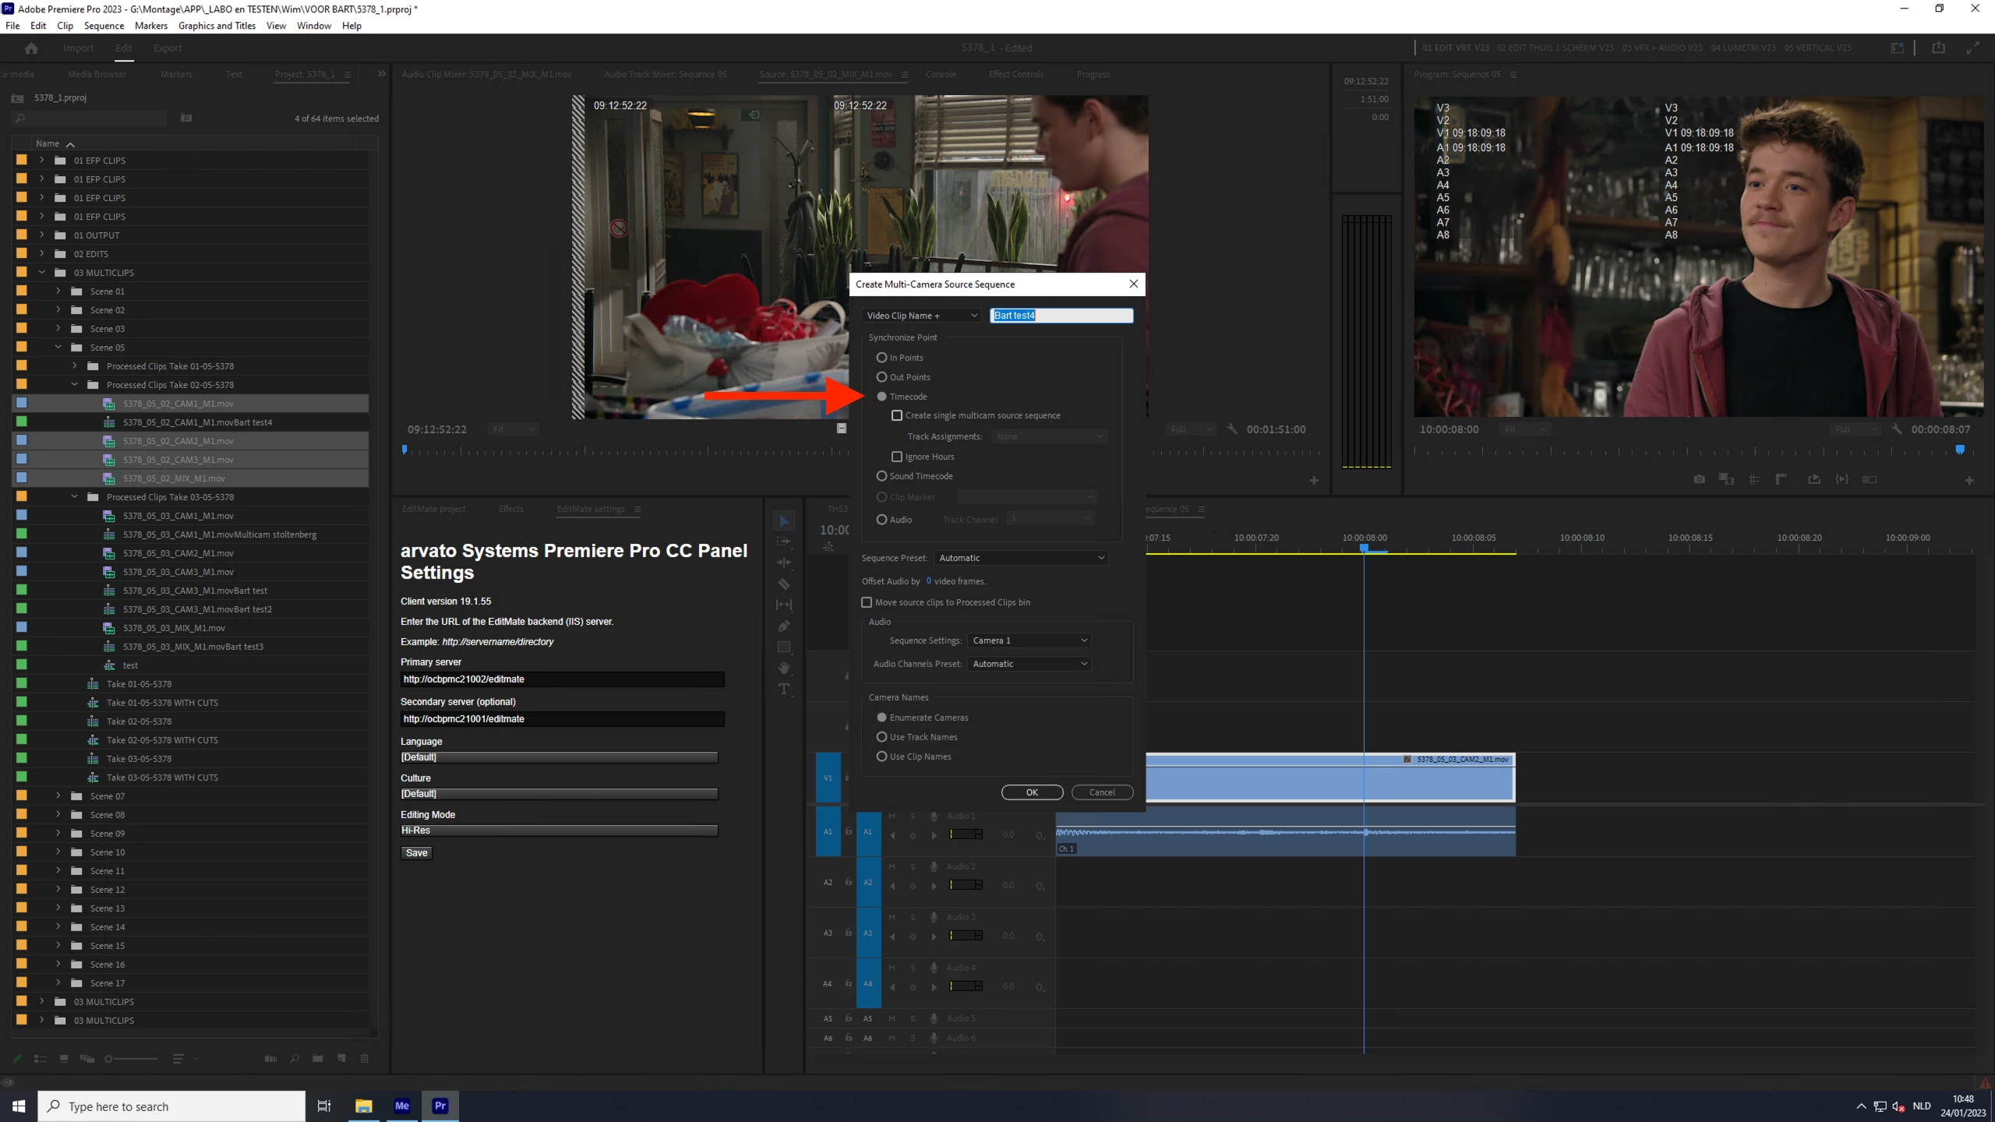Screen dimensions: 1995x1122
Task: Open Audio Channels Preset dropdown
Action: pos(1029,664)
